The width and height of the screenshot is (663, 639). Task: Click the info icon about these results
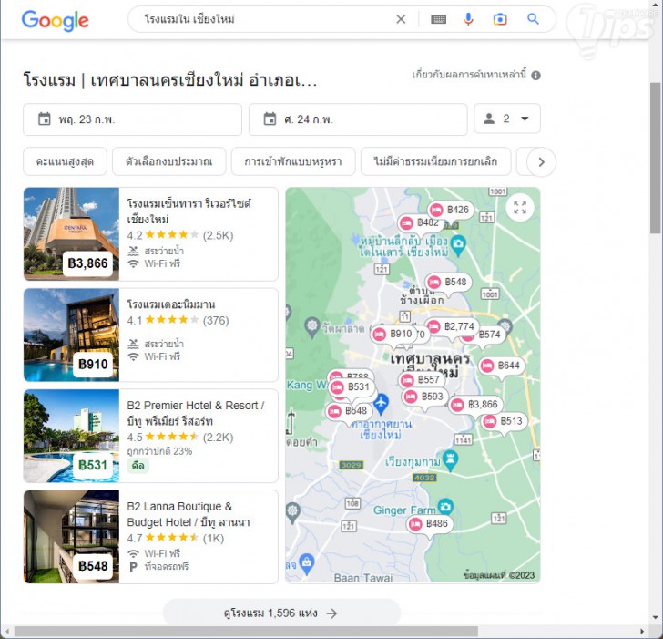pos(535,76)
